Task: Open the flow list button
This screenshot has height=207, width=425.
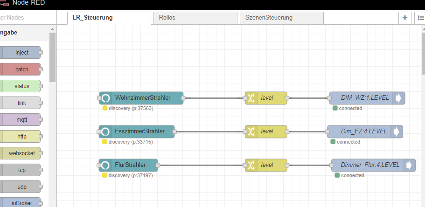Action: click(420, 18)
